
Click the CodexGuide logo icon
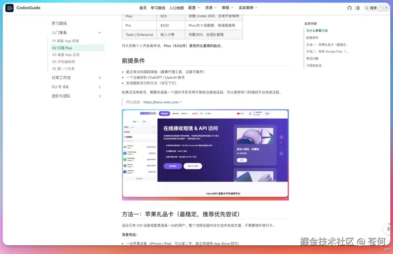tap(9, 8)
